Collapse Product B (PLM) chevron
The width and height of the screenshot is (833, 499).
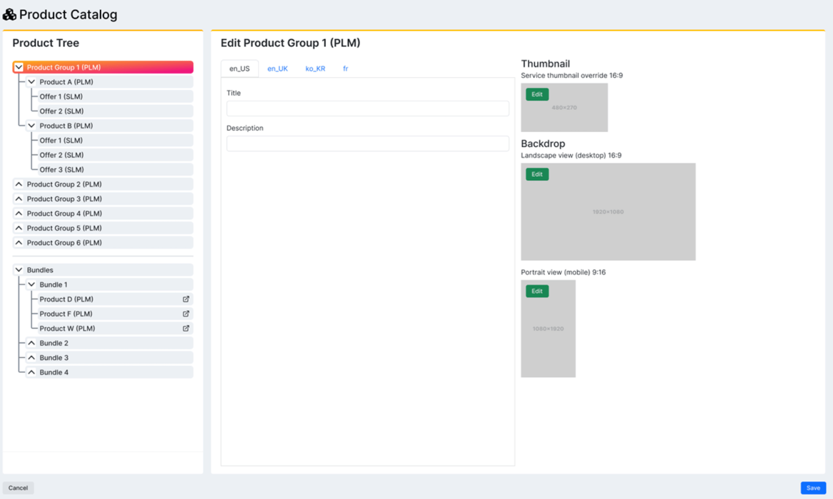pyautogui.click(x=31, y=126)
